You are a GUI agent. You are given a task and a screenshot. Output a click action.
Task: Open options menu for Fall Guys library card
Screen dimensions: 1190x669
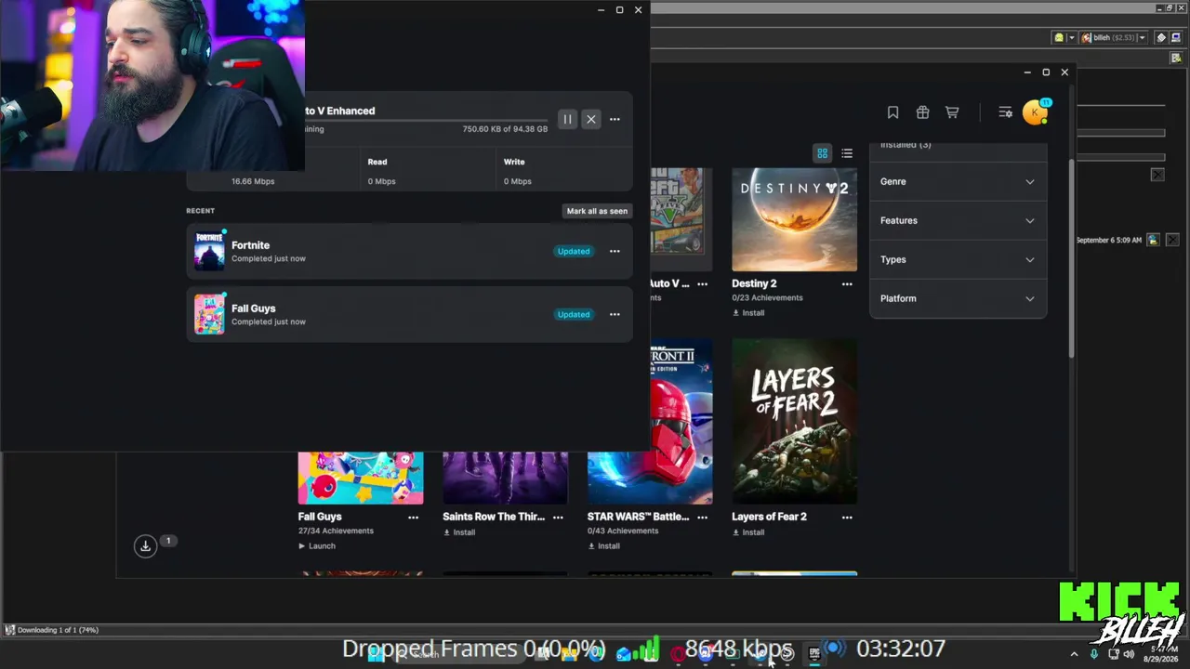pyautogui.click(x=413, y=517)
